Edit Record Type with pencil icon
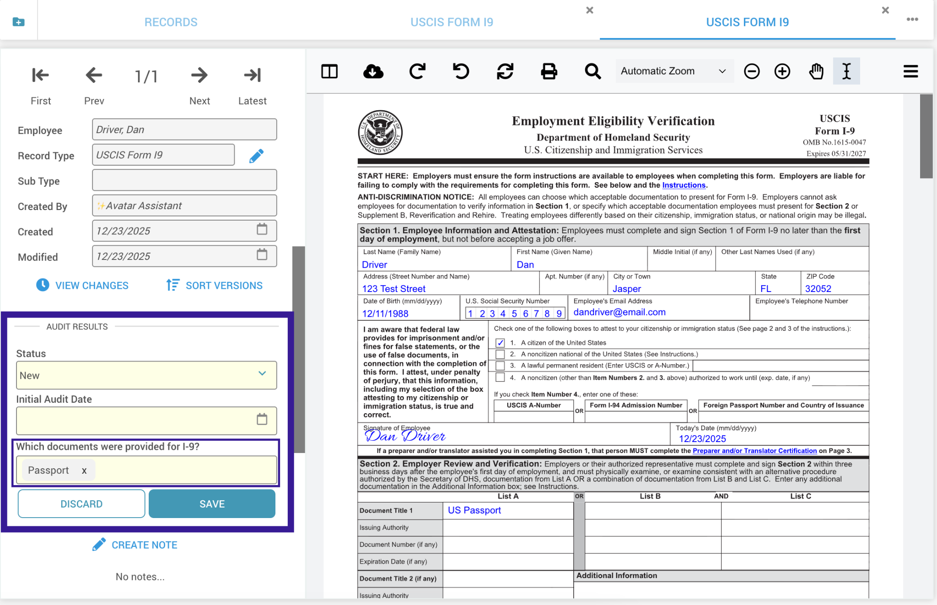The width and height of the screenshot is (937, 605). 256,156
